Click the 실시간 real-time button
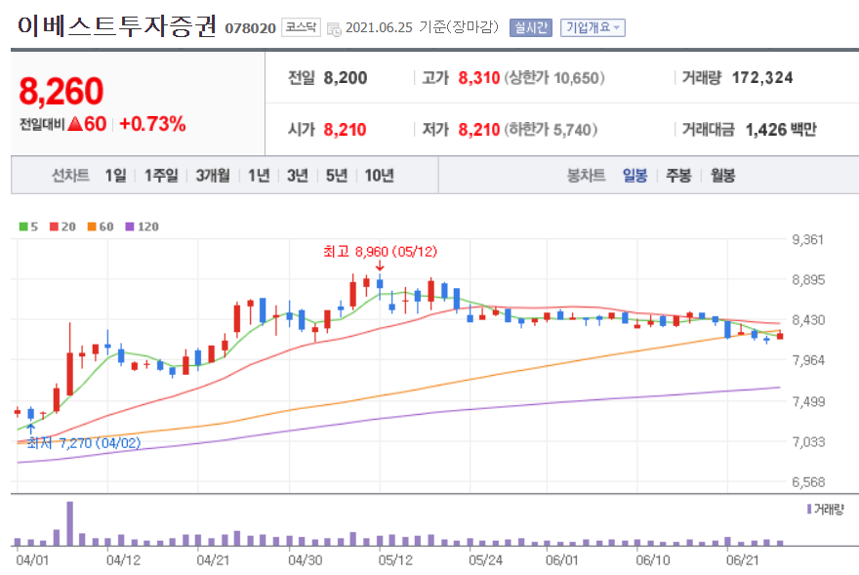This screenshot has height=575, width=859. [x=530, y=27]
